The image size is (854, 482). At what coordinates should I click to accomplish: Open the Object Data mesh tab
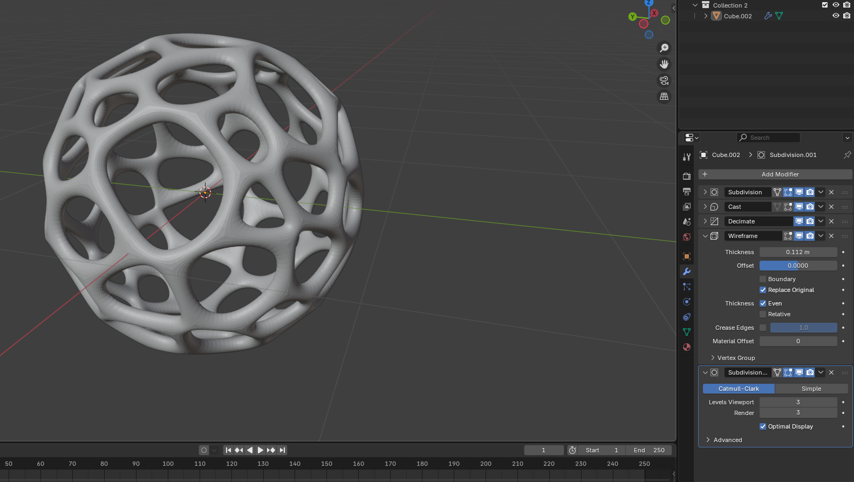(687, 332)
